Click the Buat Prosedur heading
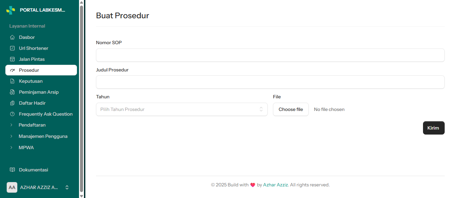 (122, 16)
